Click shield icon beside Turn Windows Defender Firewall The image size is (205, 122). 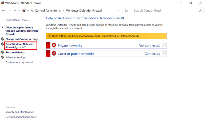[2, 44]
